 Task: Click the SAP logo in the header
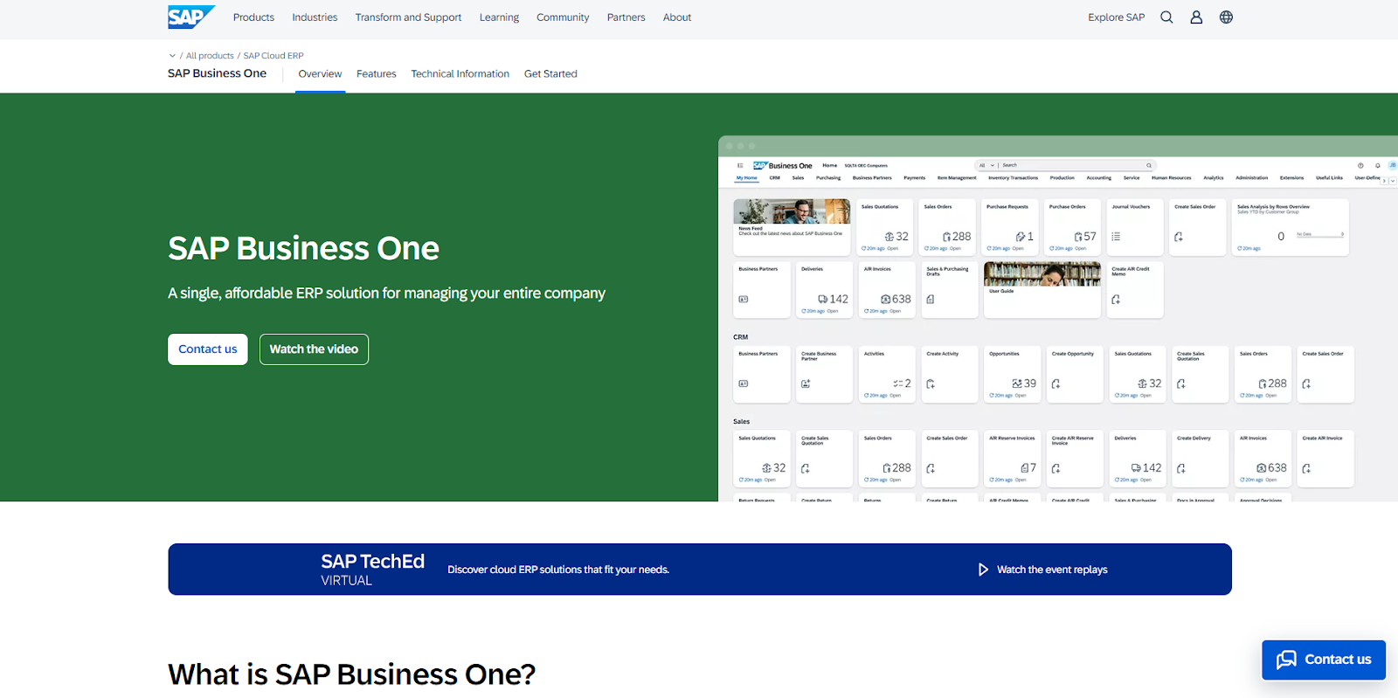tap(191, 17)
